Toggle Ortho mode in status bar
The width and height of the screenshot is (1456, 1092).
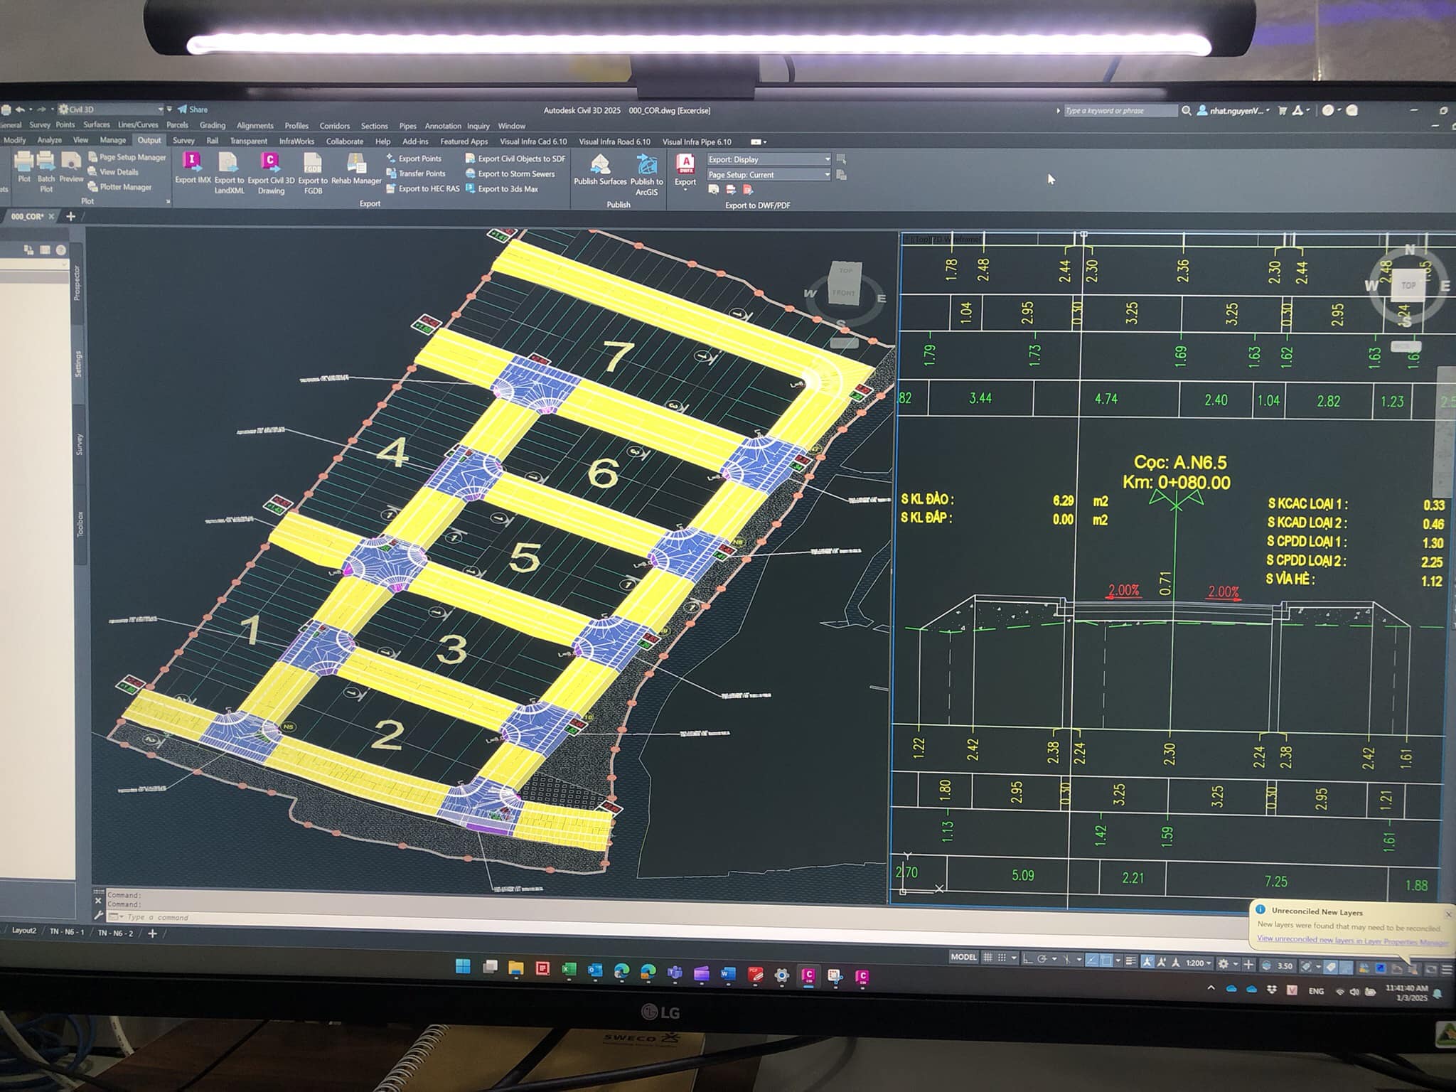click(x=1027, y=959)
